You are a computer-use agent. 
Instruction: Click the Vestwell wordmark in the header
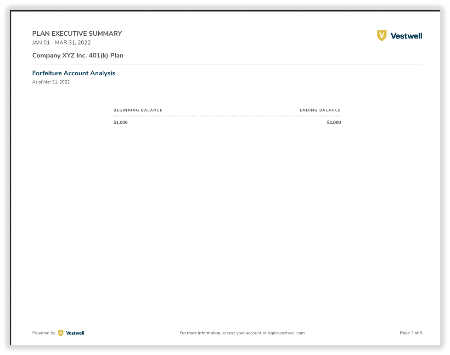pyautogui.click(x=406, y=36)
